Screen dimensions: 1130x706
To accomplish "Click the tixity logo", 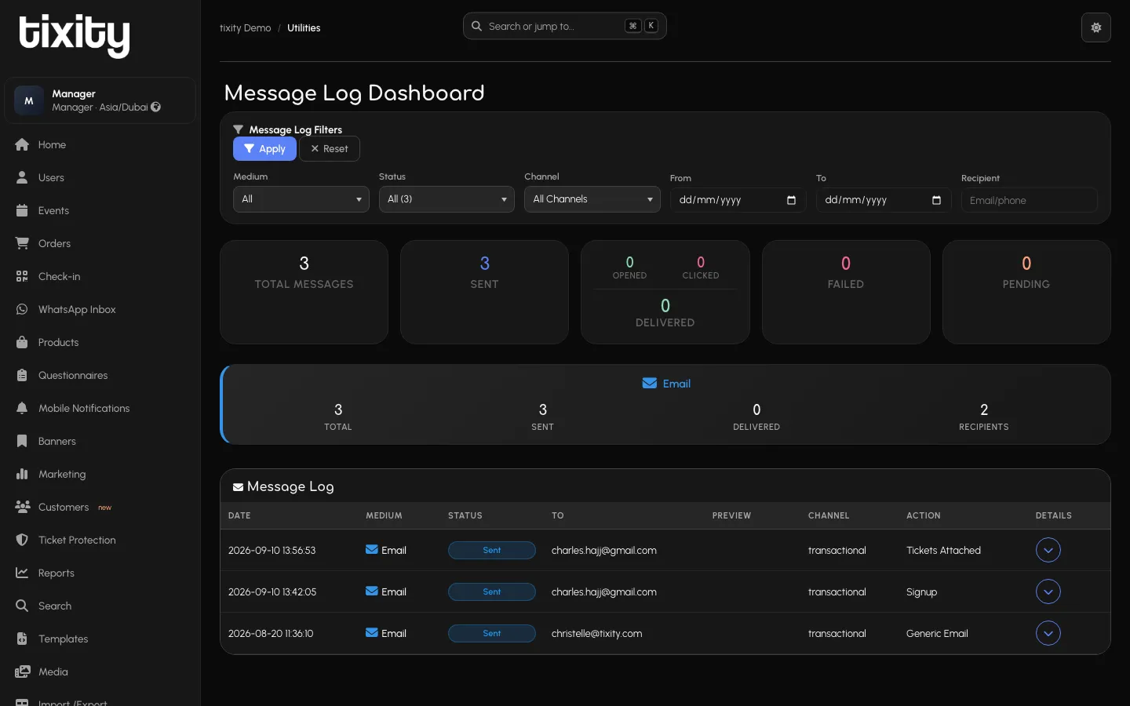I will 75,36.
